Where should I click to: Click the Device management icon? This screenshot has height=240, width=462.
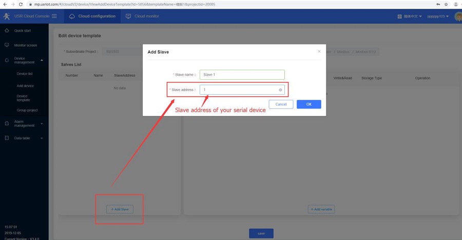[7, 60]
